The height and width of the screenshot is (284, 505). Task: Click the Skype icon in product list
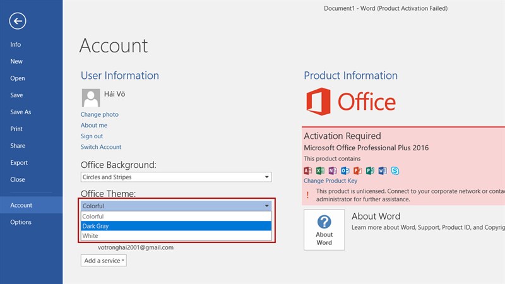[395, 170]
